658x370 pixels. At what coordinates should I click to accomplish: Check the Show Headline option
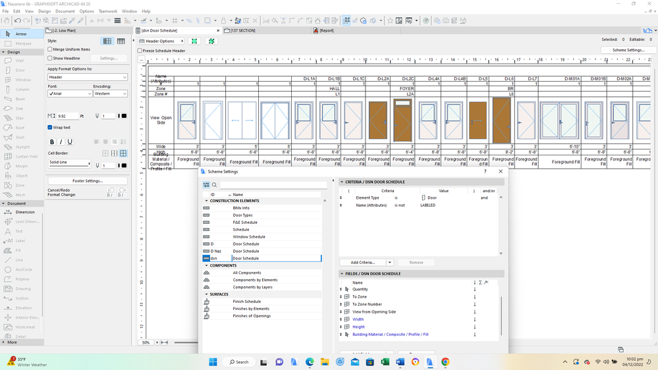[50, 58]
